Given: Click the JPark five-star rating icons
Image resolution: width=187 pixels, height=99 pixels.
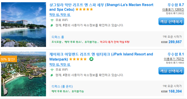Looking at the screenshot, I should click(x=78, y=59).
